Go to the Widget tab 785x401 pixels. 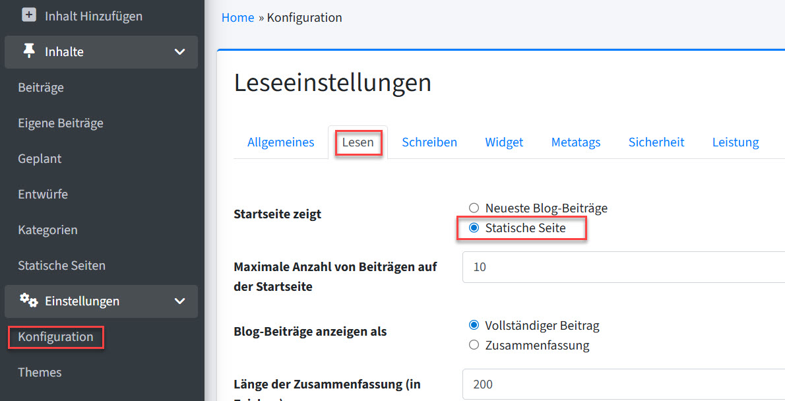[x=504, y=142]
